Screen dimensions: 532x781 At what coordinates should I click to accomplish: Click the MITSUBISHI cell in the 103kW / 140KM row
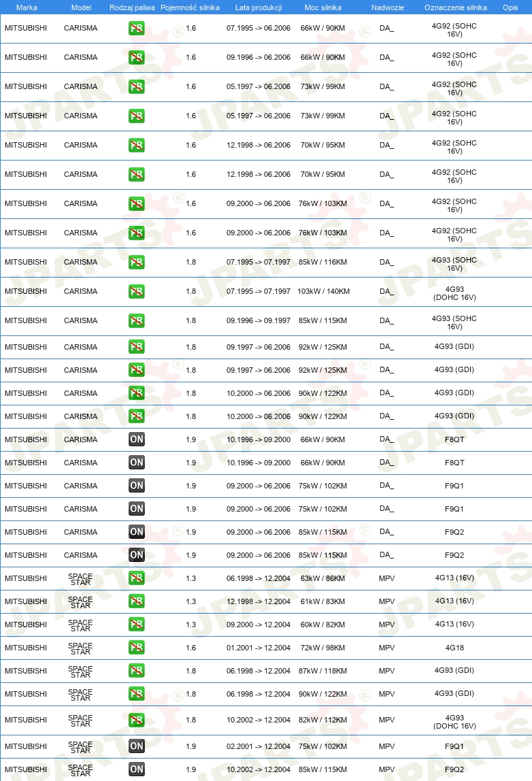tap(26, 291)
